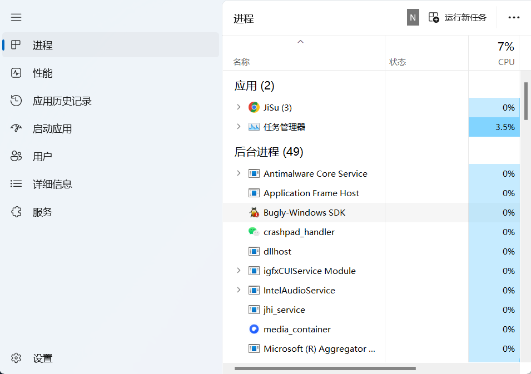Click the Processes sidebar icon
The image size is (531, 374).
click(x=16, y=44)
